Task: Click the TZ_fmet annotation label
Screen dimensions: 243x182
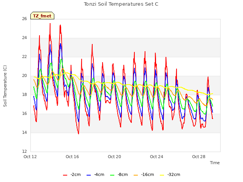Action: click(x=42, y=16)
